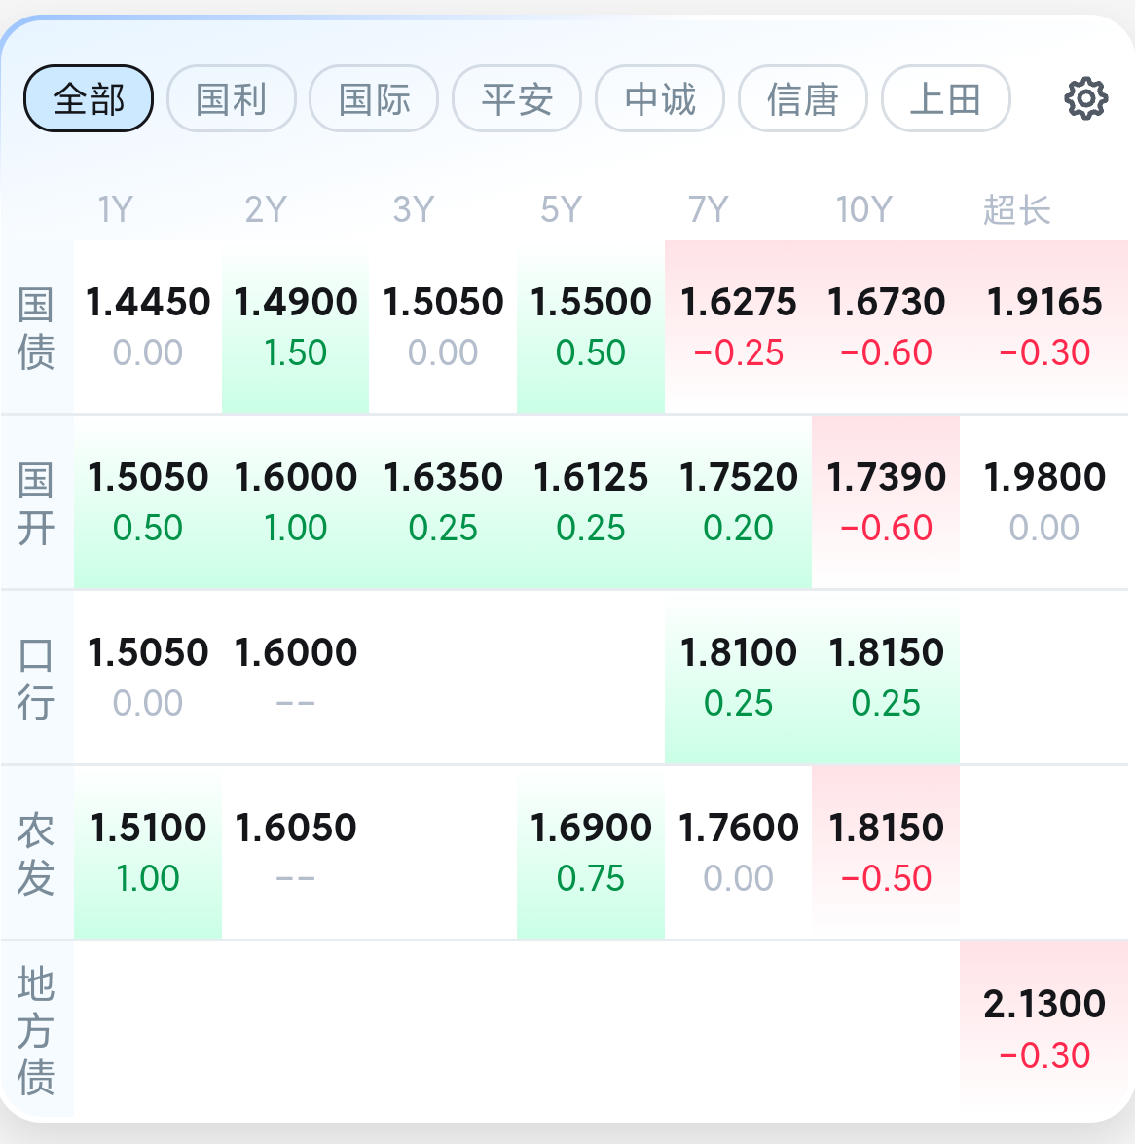This screenshot has height=1144, width=1135.
Task: Click the 超长 column header
Action: pos(1017,210)
